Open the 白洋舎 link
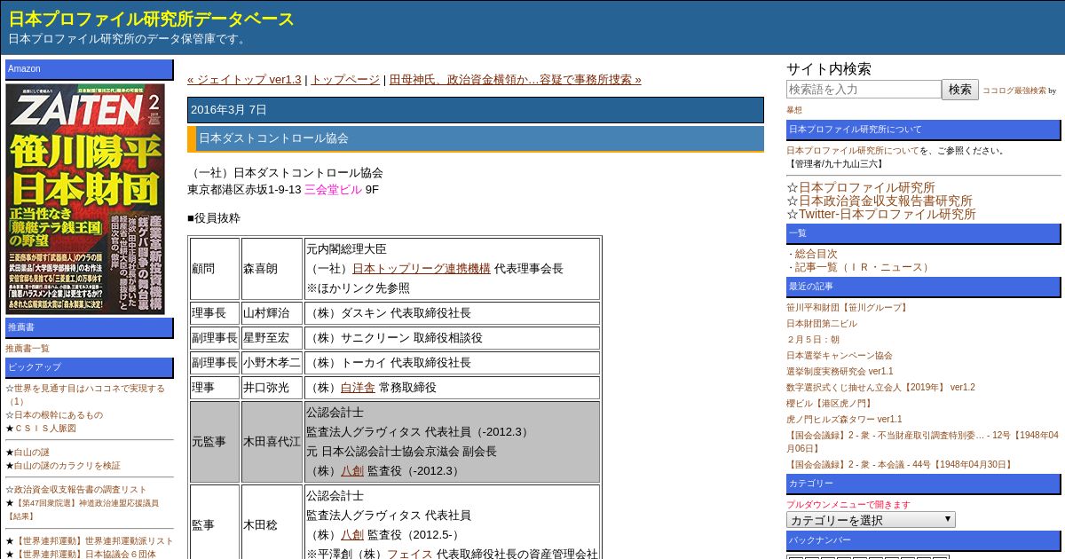The width and height of the screenshot is (1065, 559). [x=358, y=388]
